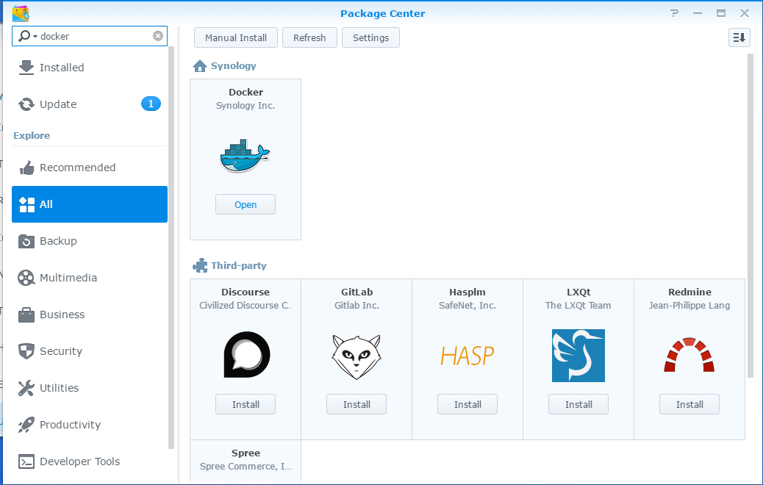Image resolution: width=763 pixels, height=485 pixels.
Task: Click the Synology section heading
Action: pyautogui.click(x=233, y=65)
